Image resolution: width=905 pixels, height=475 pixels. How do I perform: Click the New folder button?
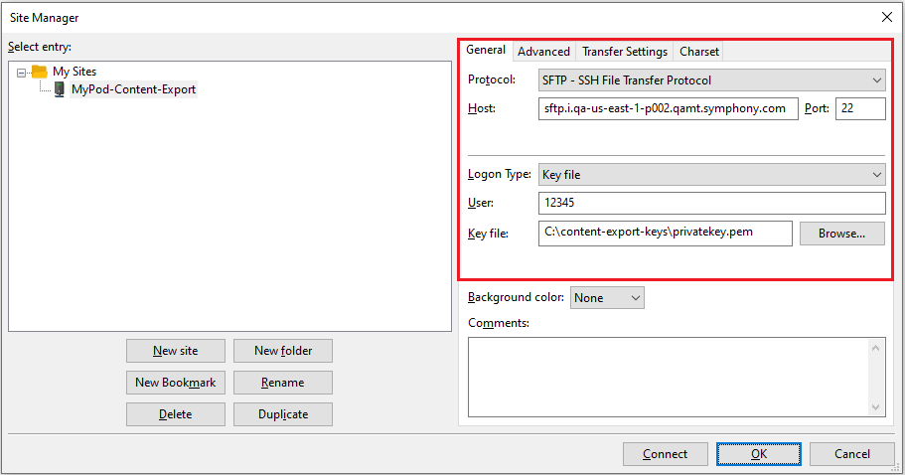[283, 351]
